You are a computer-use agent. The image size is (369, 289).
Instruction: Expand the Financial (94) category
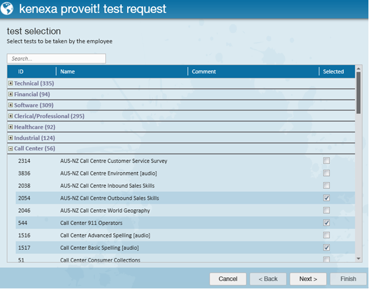tap(11, 94)
